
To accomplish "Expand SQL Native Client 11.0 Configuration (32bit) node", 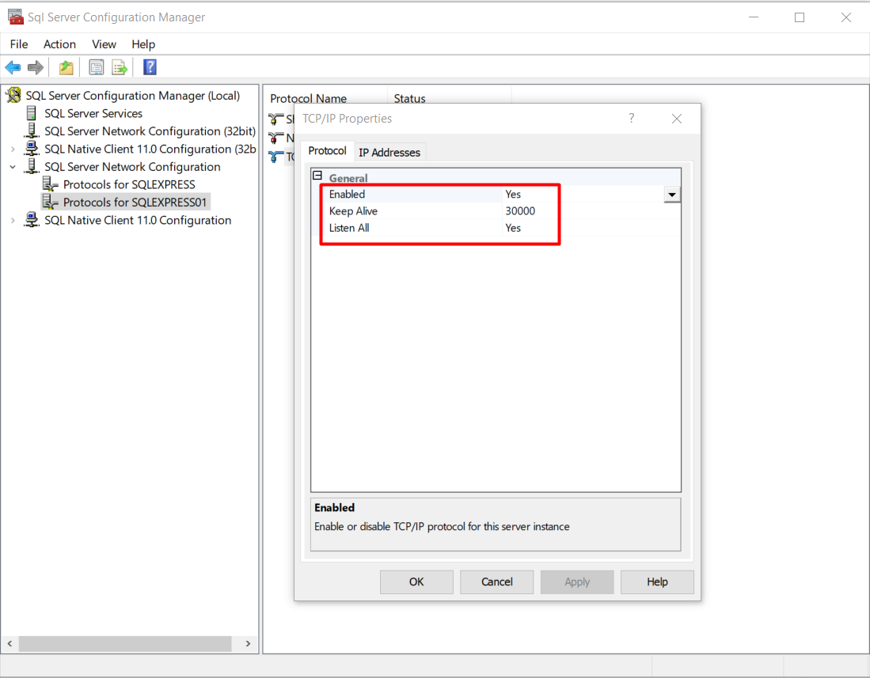I will click(x=13, y=149).
